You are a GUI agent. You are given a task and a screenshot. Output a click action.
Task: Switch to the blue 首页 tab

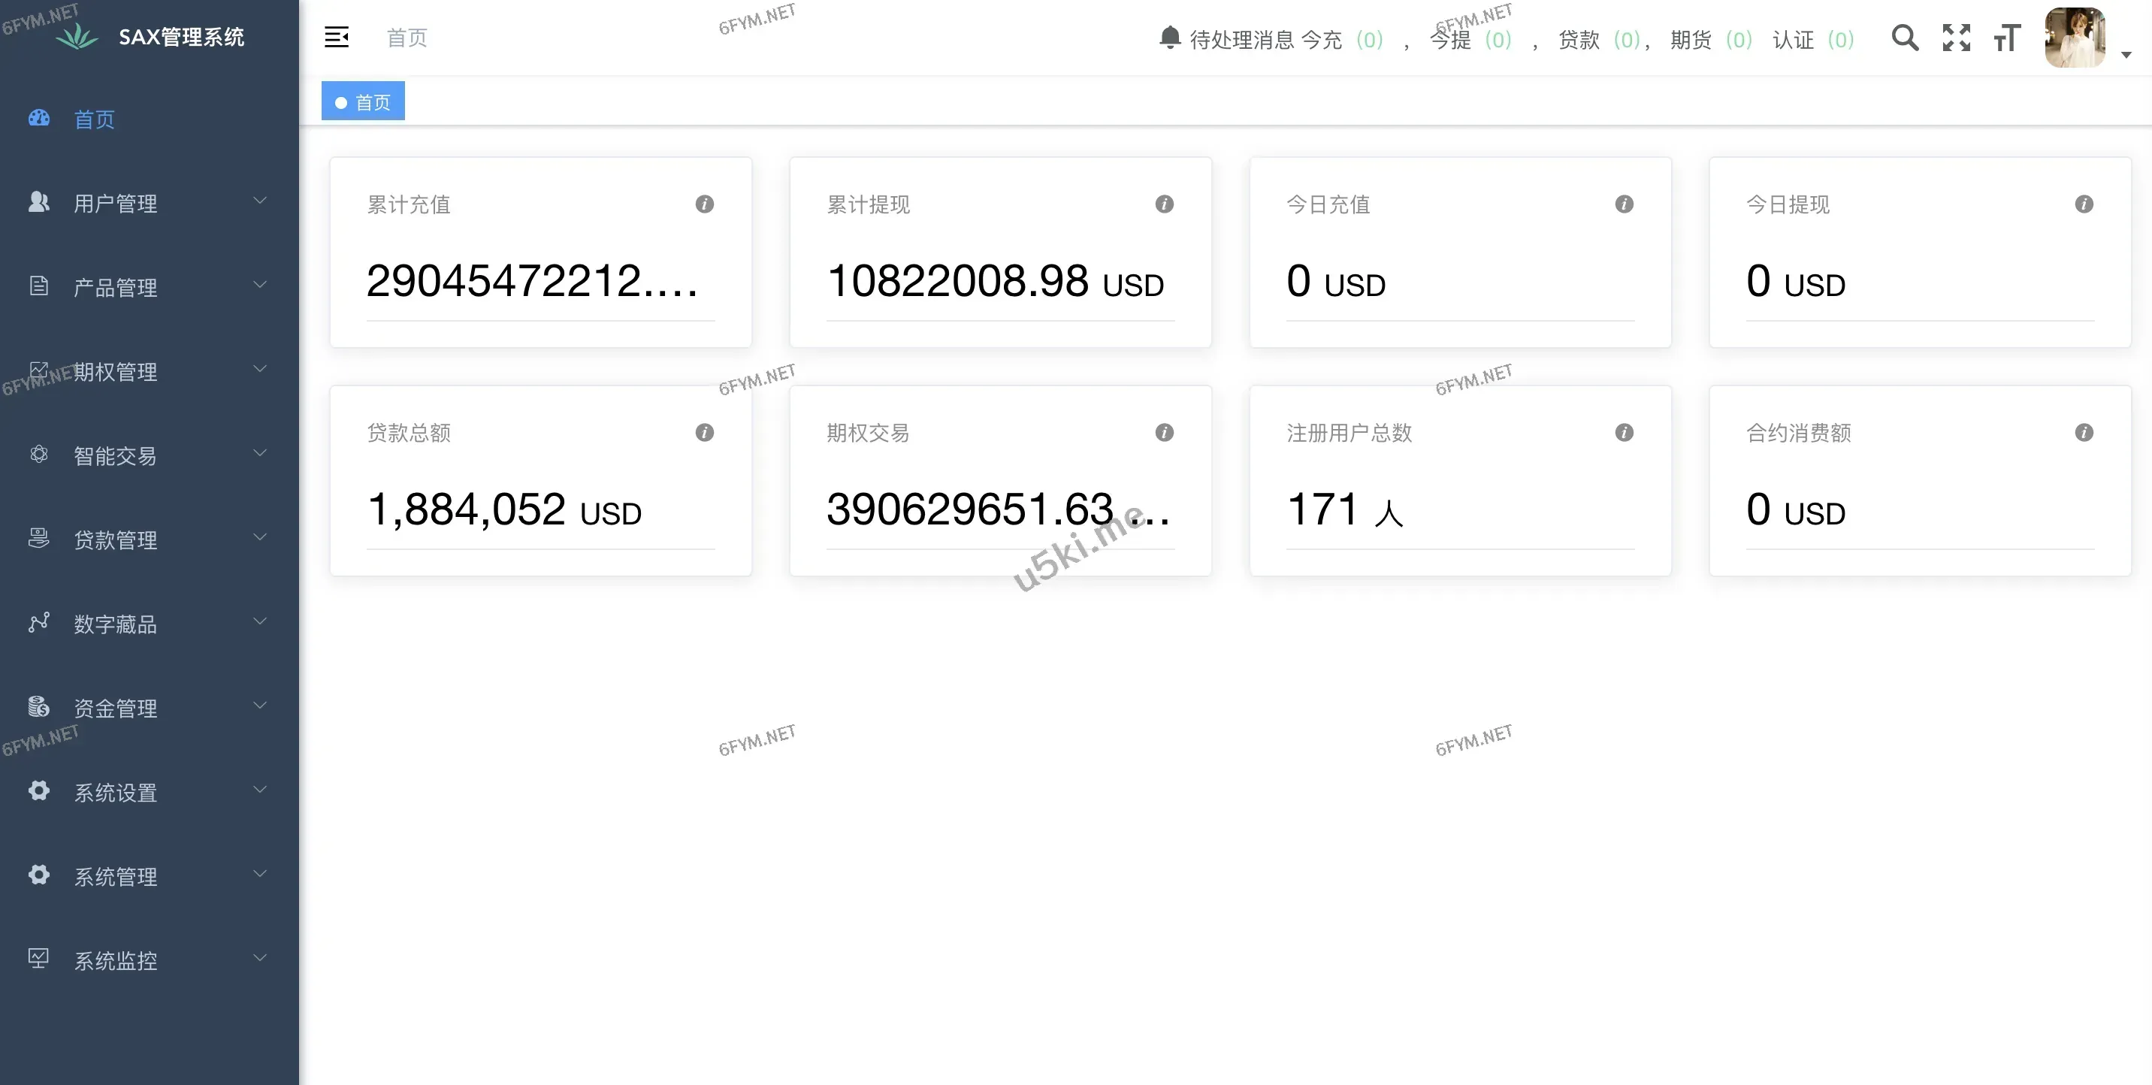[364, 102]
